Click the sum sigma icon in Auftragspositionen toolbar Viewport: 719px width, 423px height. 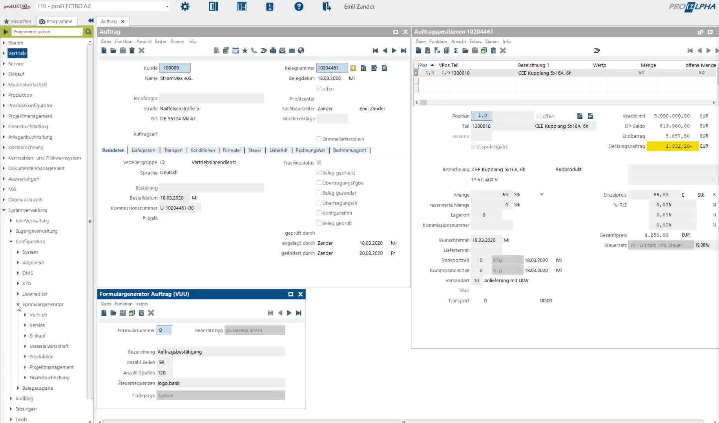point(456,51)
